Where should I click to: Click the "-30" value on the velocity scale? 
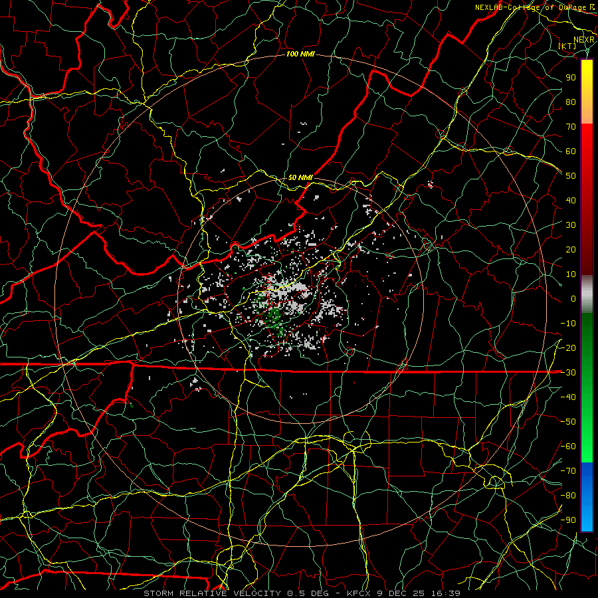pyautogui.click(x=568, y=373)
